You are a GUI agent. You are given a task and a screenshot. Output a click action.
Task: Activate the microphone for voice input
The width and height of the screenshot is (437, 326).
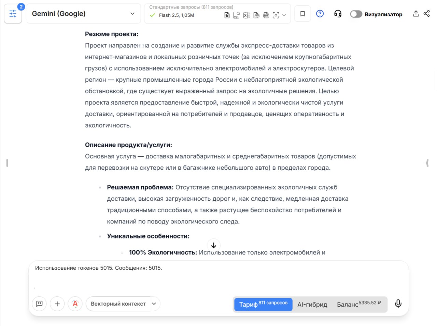398,304
